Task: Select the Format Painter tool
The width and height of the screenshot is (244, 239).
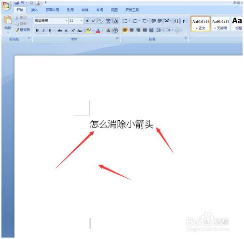Action: click(x=23, y=30)
